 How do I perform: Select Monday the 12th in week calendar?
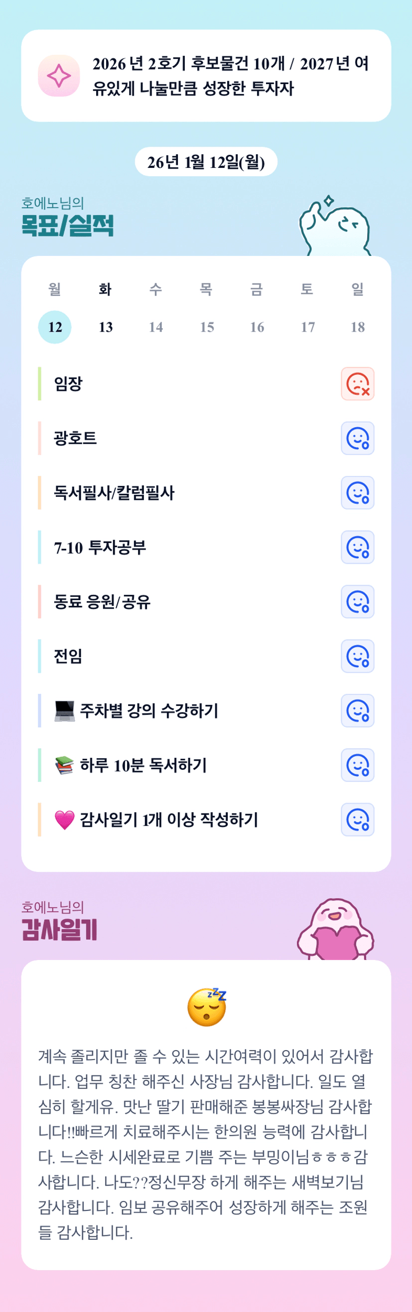pyautogui.click(x=55, y=327)
